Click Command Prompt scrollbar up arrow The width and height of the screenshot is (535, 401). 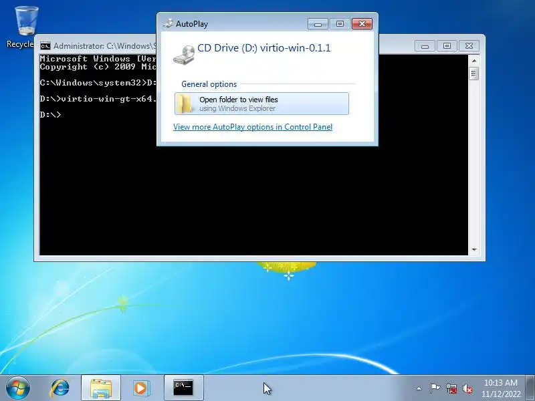(474, 61)
